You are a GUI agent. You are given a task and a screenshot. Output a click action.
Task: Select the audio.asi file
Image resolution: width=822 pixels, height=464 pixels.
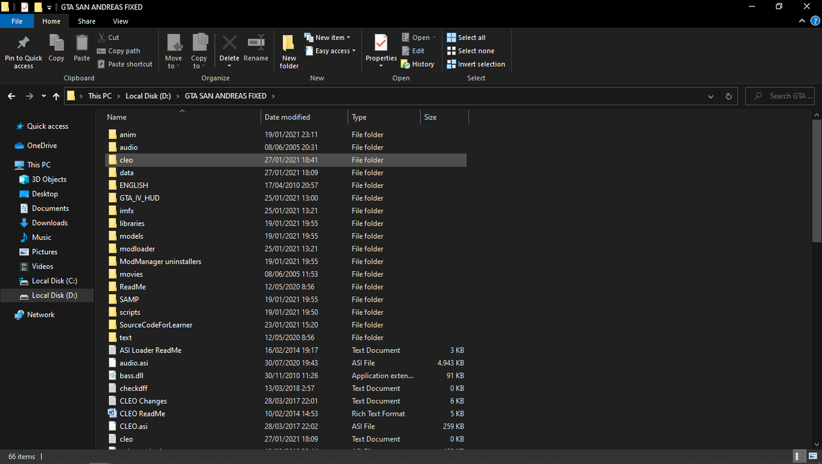click(286, 363)
